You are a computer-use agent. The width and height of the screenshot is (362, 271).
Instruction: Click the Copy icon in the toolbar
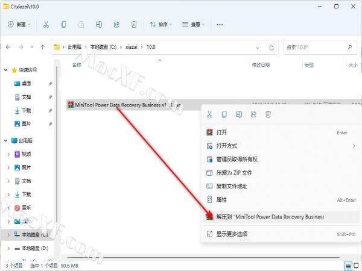(x=64, y=24)
